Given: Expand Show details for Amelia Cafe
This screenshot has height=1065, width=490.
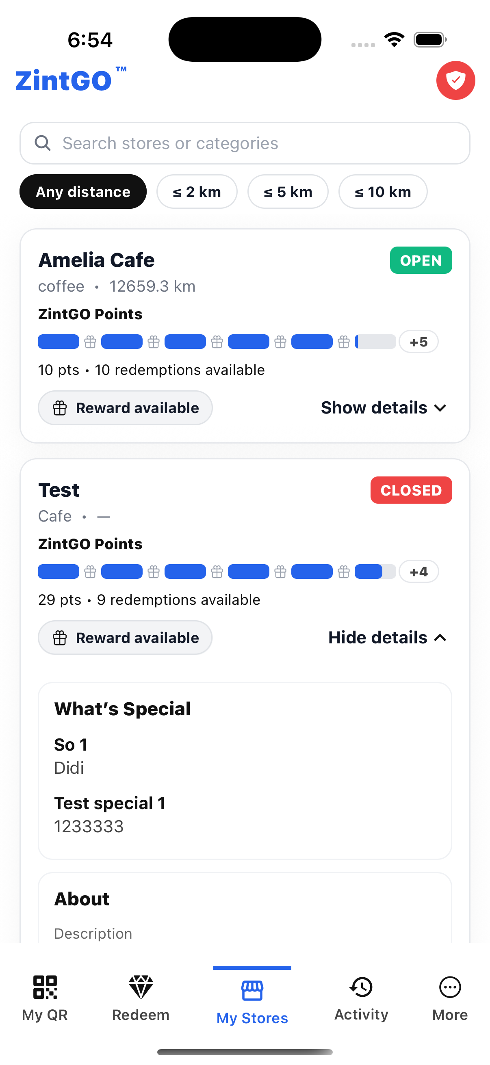Looking at the screenshot, I should click(x=382, y=408).
